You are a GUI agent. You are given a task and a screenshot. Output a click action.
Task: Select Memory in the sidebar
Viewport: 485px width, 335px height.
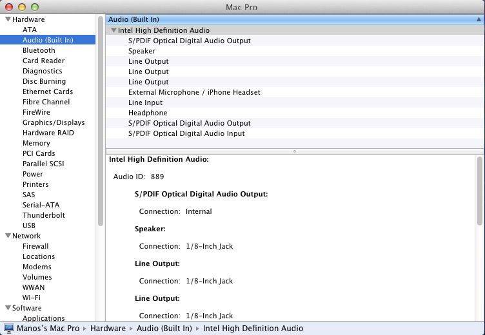pos(36,143)
